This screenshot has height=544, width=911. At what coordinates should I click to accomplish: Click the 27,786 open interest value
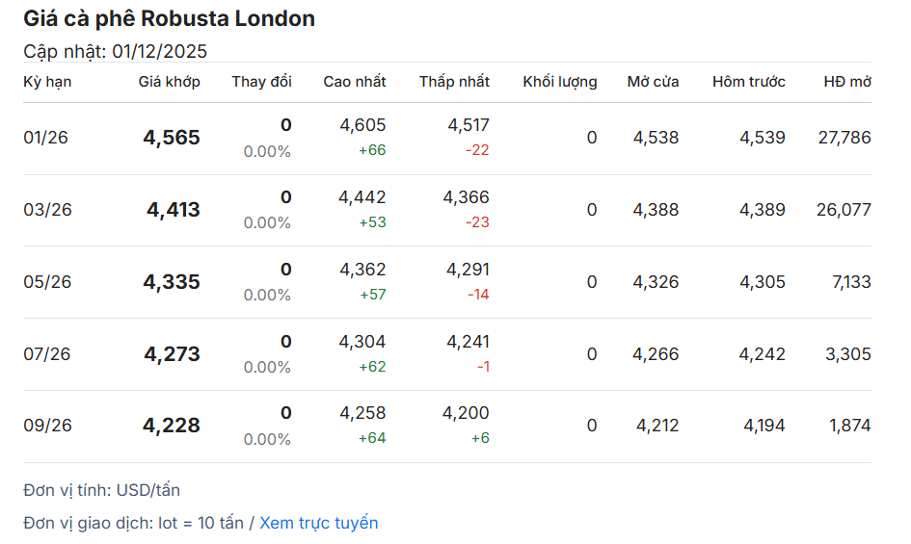(844, 138)
